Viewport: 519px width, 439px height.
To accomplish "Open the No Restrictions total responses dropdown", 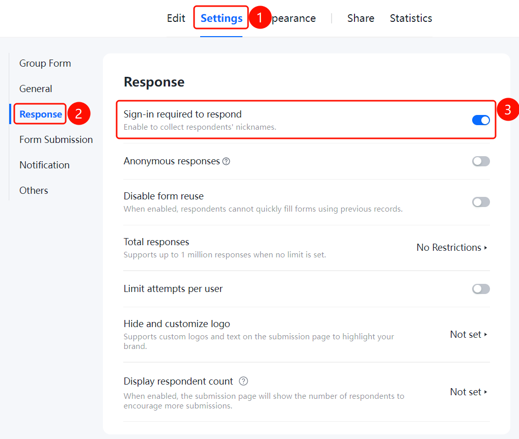I will [452, 248].
